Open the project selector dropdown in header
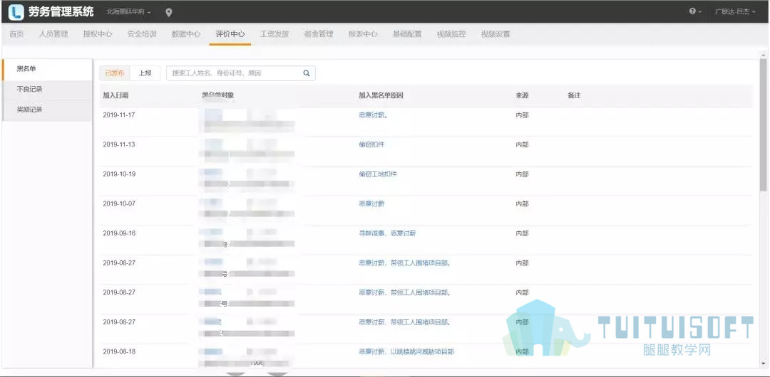 (128, 11)
